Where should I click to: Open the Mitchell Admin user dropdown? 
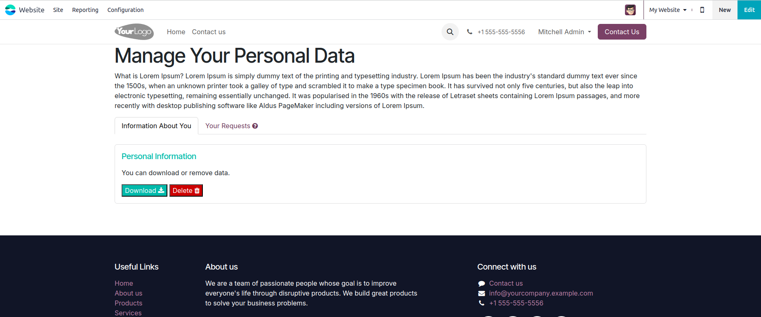[x=564, y=32]
